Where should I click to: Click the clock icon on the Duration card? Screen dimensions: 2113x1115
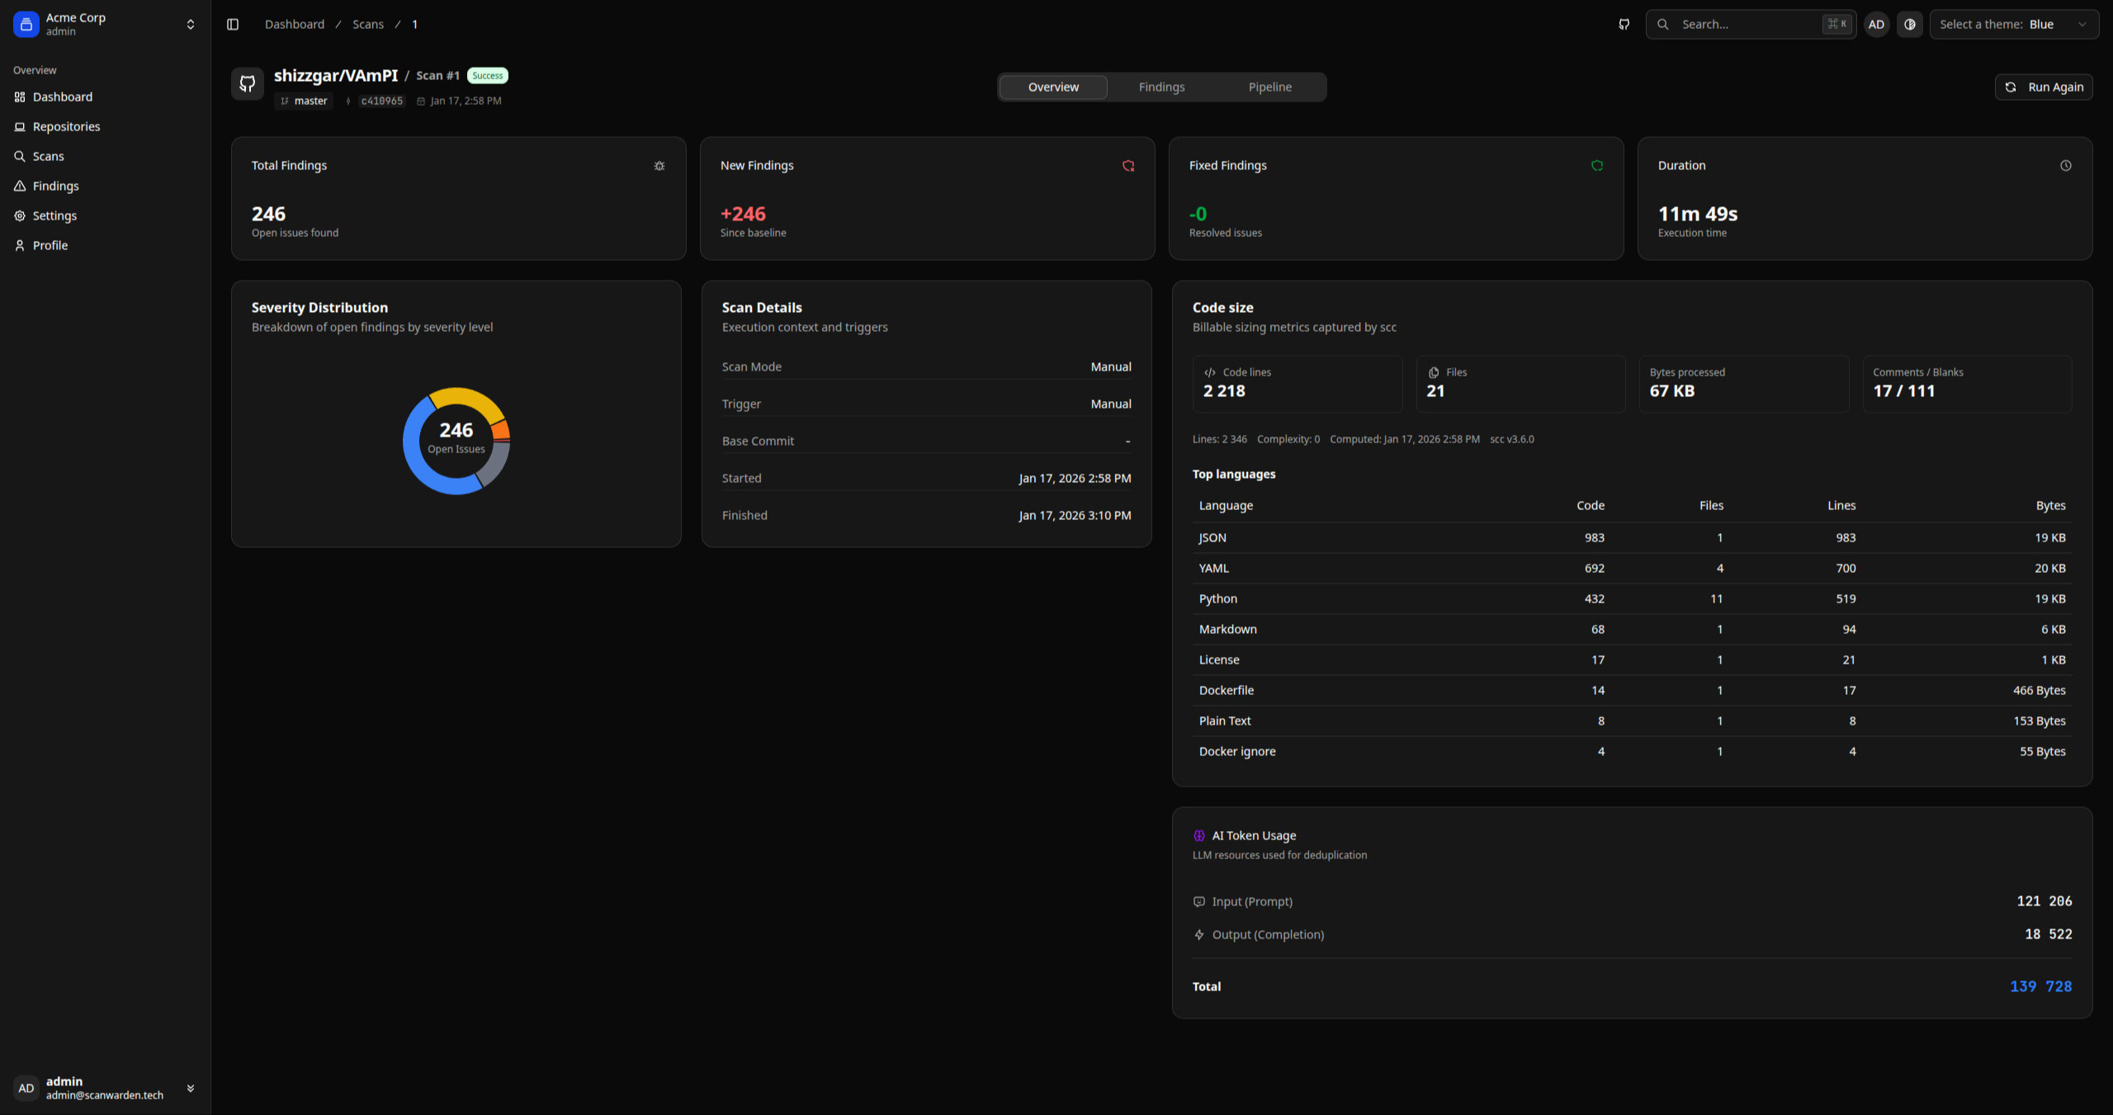pos(2066,165)
